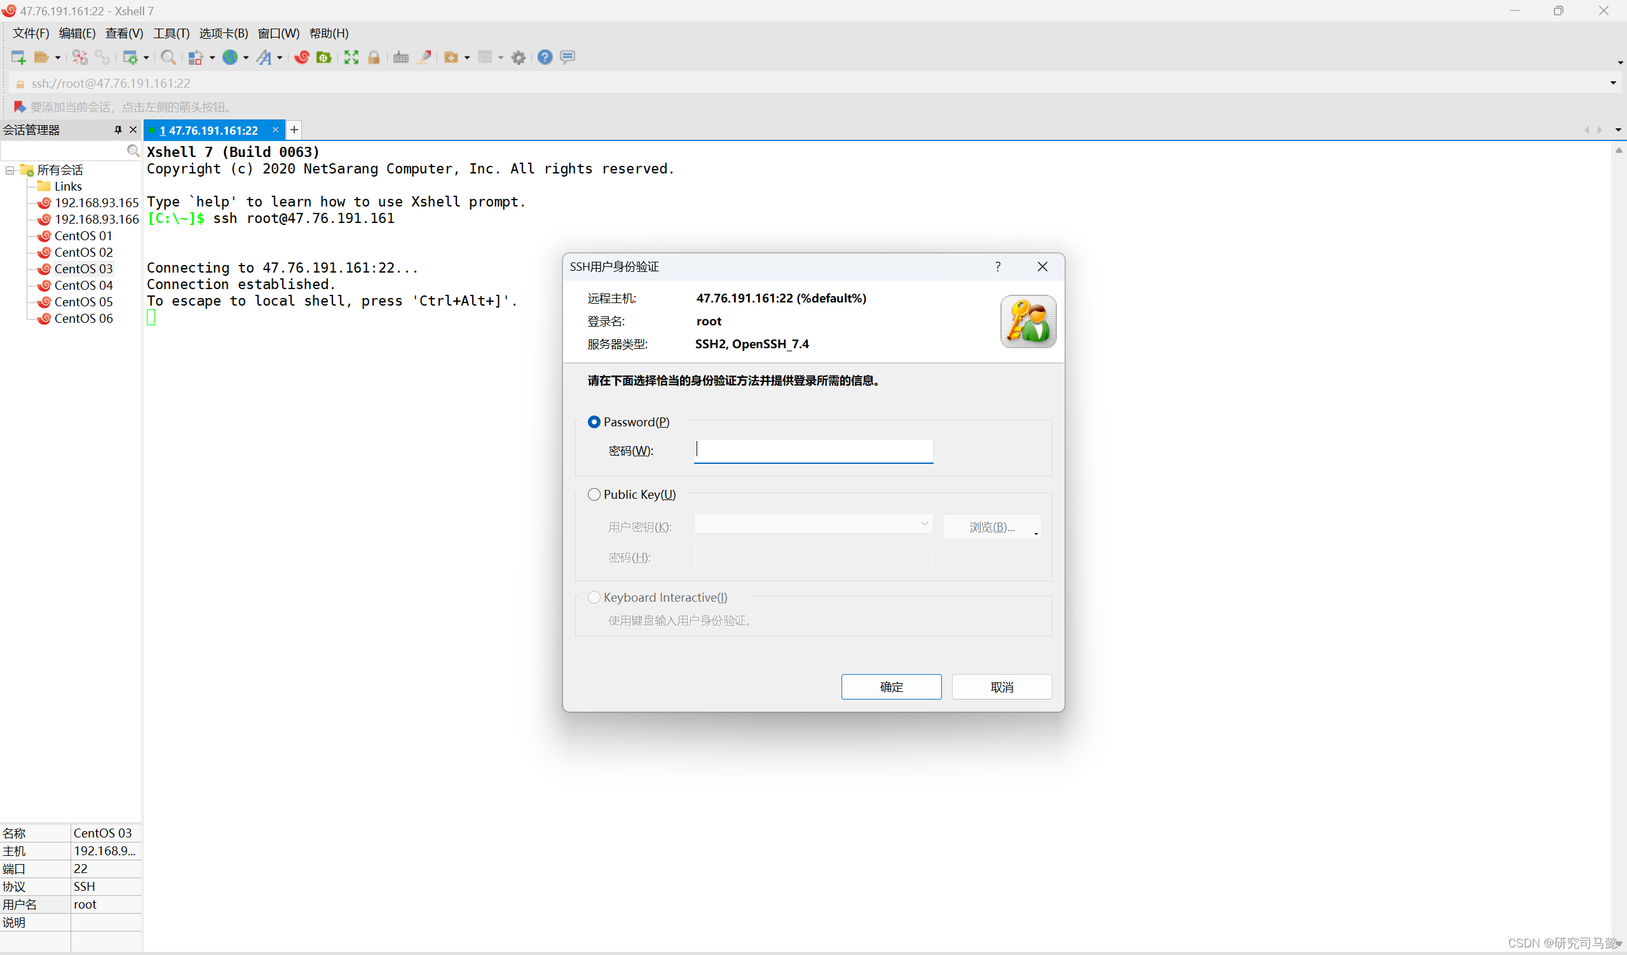Click the globe encoding icon
The width and height of the screenshot is (1627, 955).
(x=231, y=57)
